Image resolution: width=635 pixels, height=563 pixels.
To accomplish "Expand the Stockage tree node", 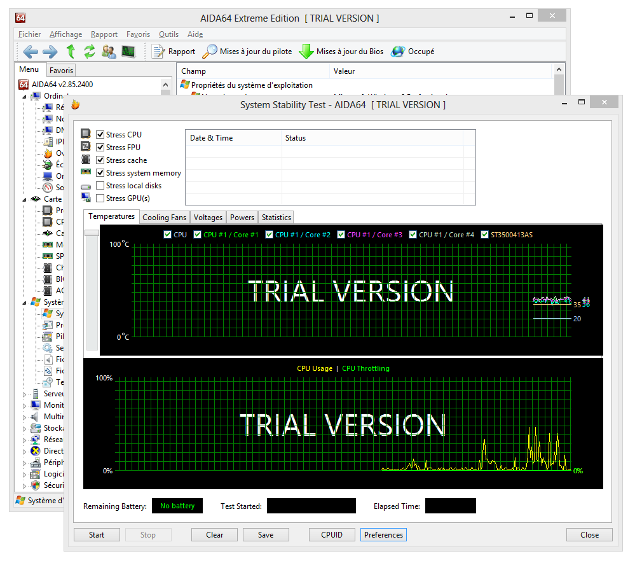I will [x=24, y=428].
